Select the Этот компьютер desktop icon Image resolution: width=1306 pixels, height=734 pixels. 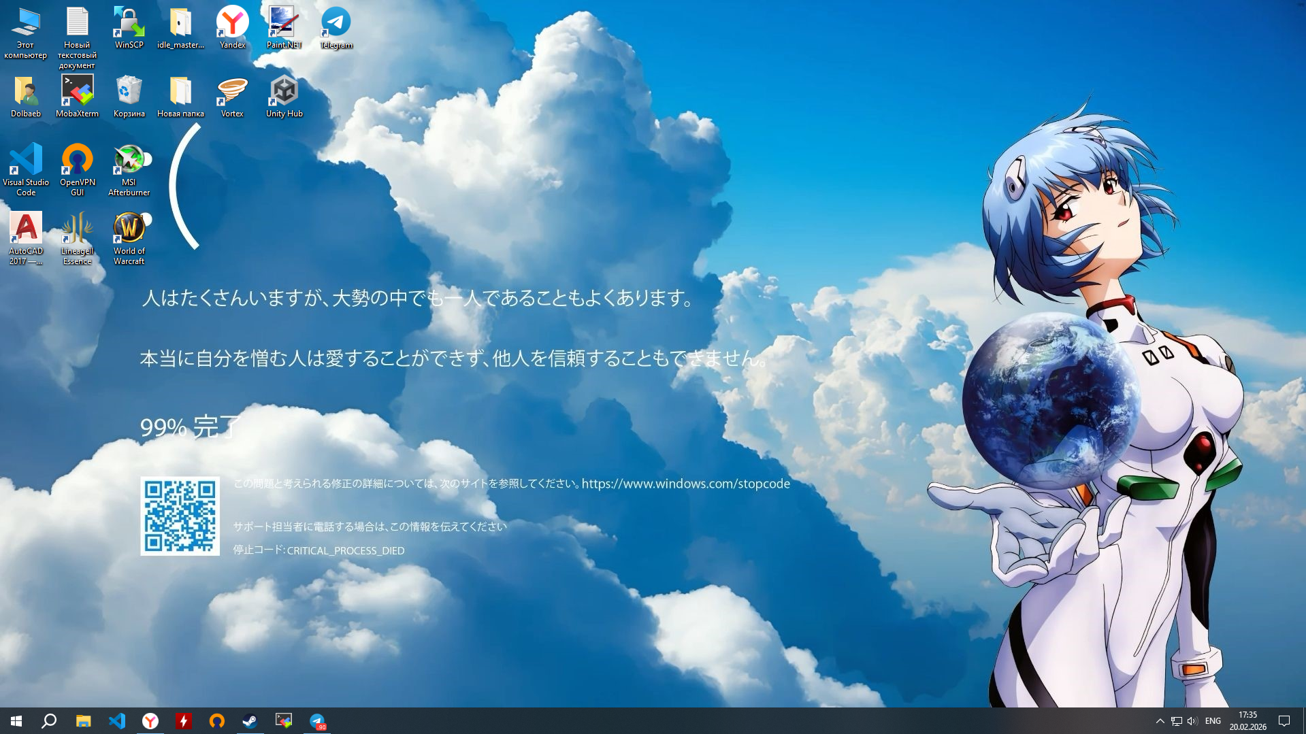pyautogui.click(x=26, y=33)
